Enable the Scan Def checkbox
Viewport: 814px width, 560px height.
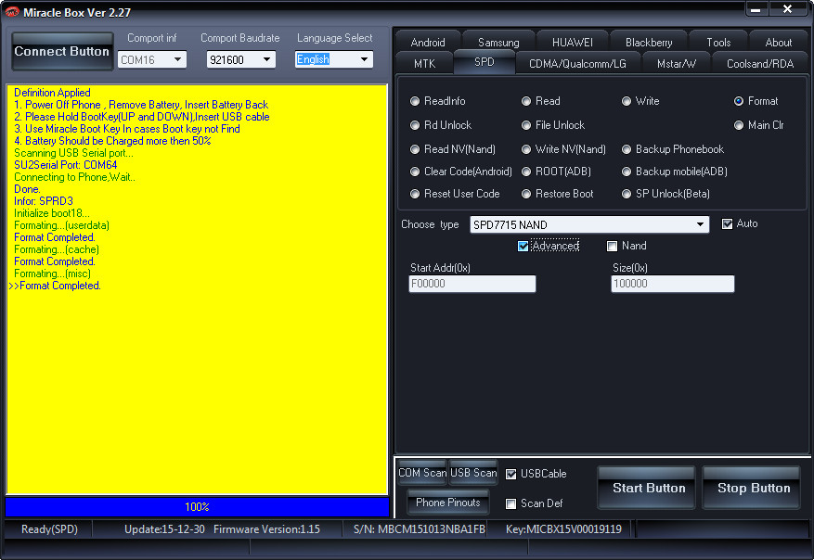point(511,503)
